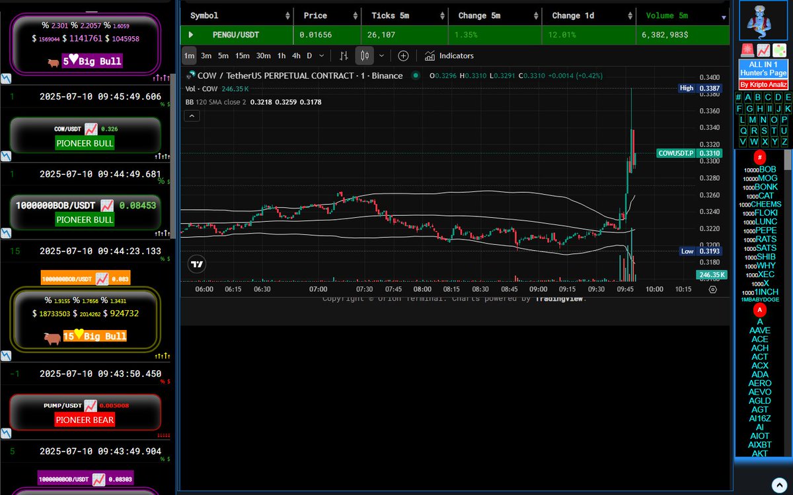Click the COW market status dot
The width and height of the screenshot is (793, 495).
[x=416, y=75]
